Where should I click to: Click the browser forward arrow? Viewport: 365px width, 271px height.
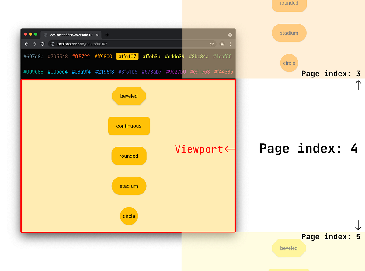point(34,44)
